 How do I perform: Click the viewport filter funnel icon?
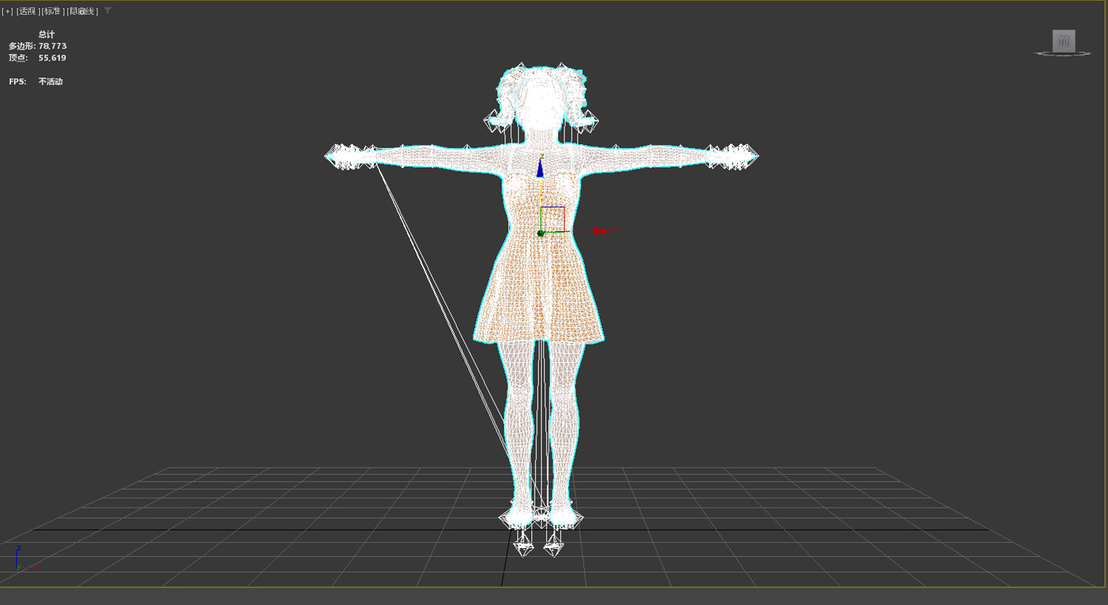click(107, 11)
